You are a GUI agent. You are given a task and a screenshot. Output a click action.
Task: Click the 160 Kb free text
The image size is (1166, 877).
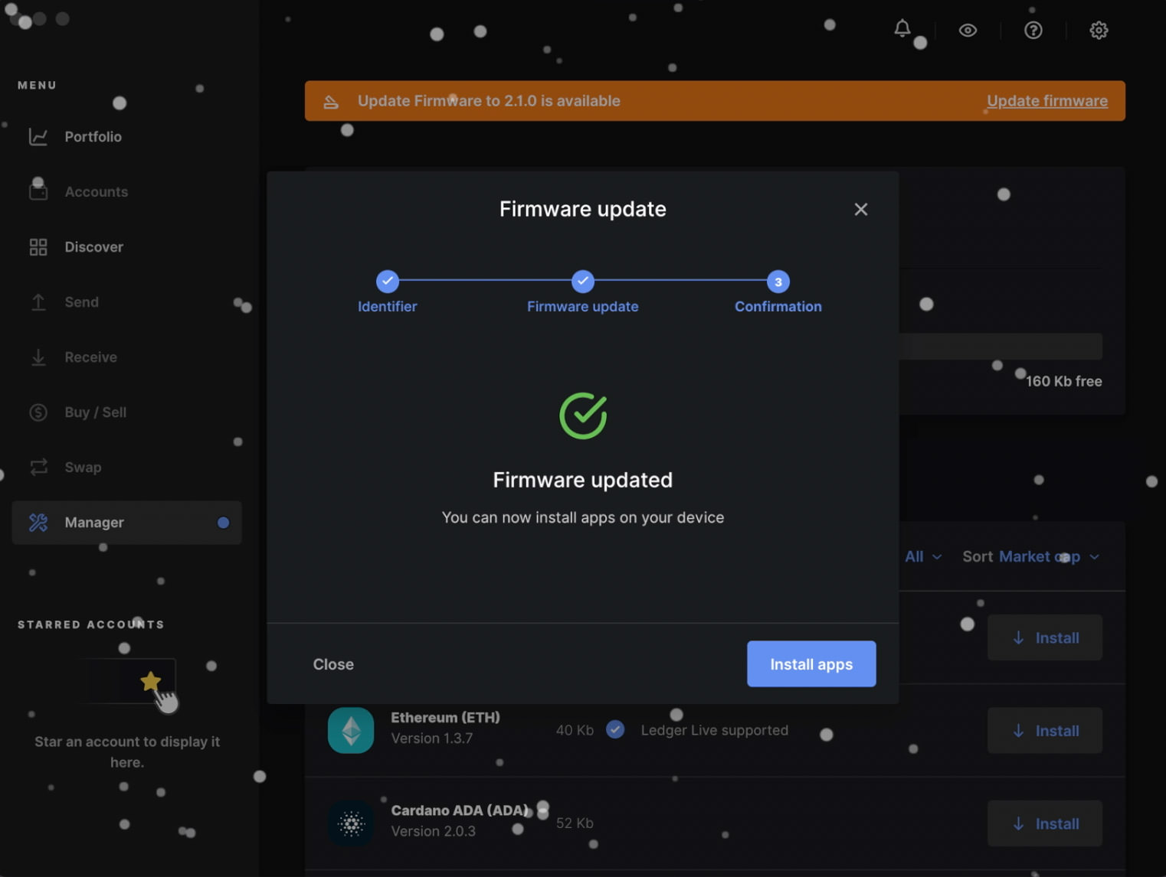(x=1063, y=381)
